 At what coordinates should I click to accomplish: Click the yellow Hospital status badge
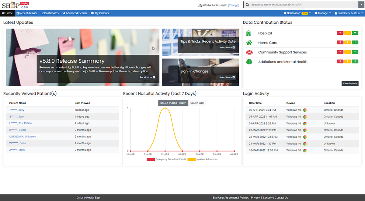(348, 33)
